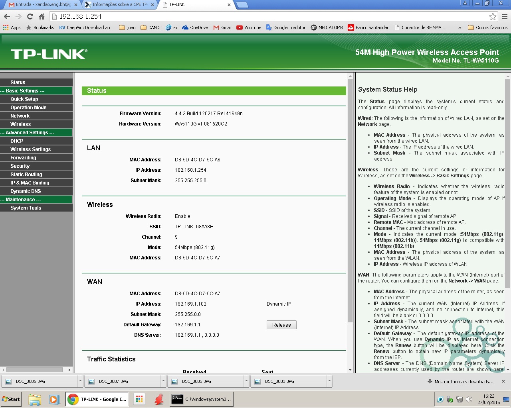Viewport: 511px width, 408px height.
Task: Open the Google Tradutor bookmark
Action: pos(286,27)
